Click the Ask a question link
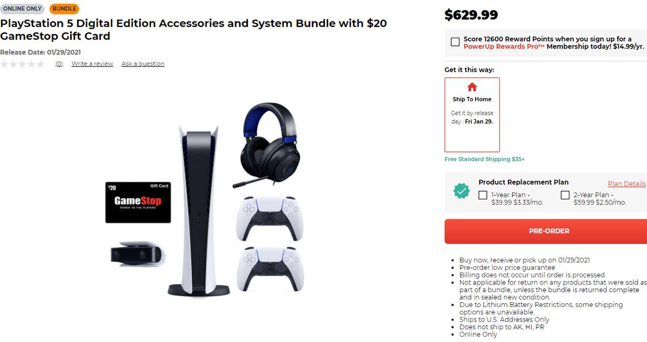The height and width of the screenshot is (342, 647). [143, 64]
